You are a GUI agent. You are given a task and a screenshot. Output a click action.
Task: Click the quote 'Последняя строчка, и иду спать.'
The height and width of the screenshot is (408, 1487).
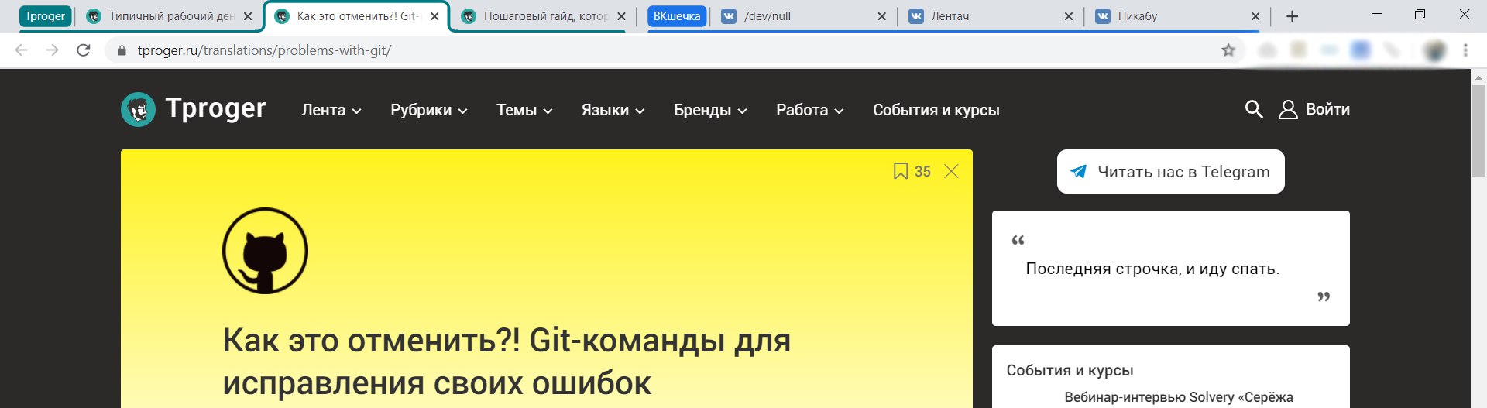[x=1152, y=269]
